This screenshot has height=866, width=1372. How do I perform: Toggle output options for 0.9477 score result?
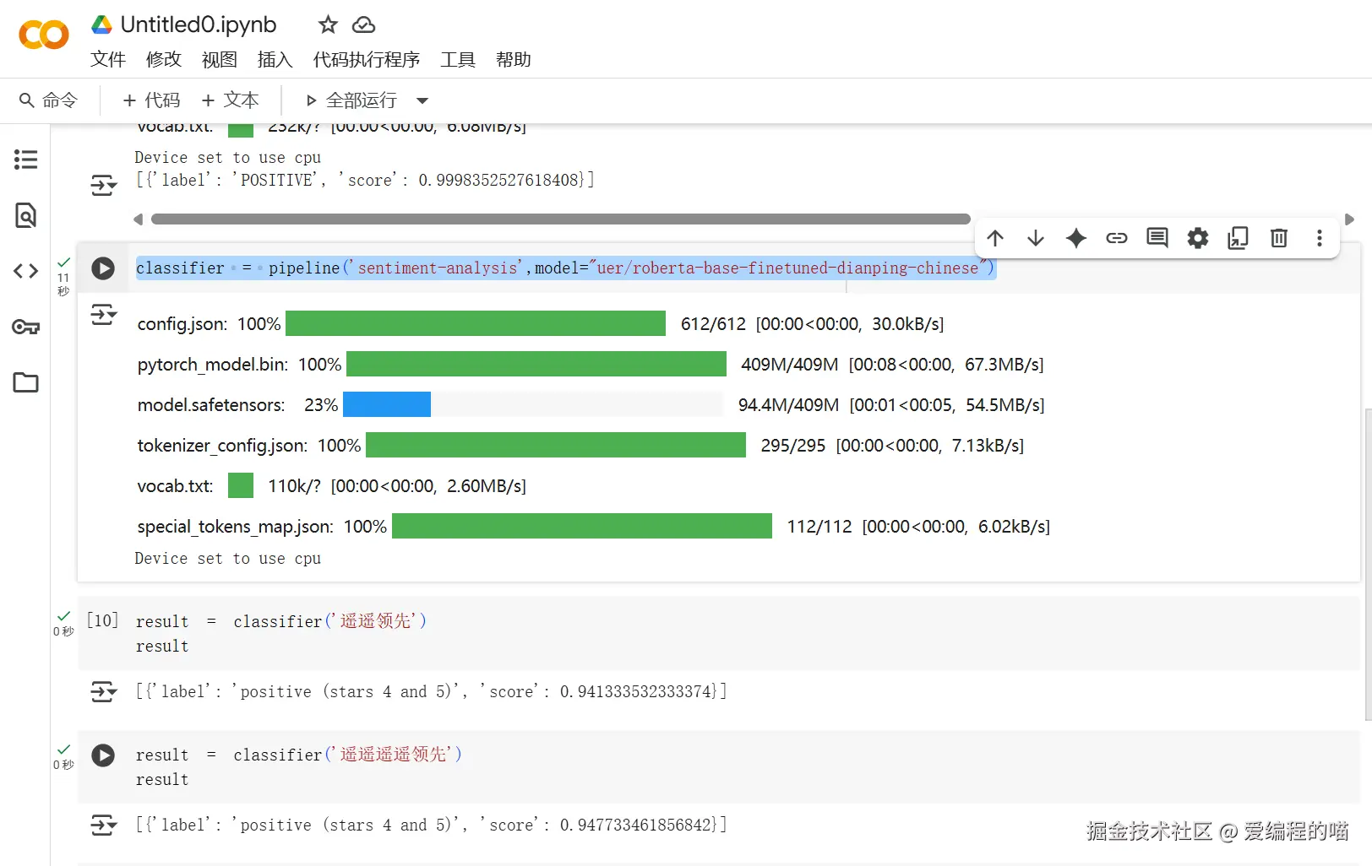point(104,825)
